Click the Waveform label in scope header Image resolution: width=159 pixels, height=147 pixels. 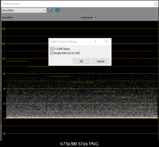(x=7, y=17)
